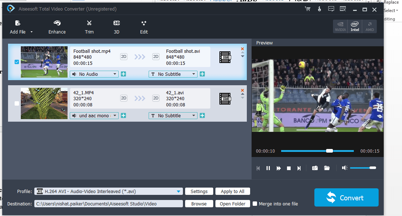Open the title bar menu list icon
Screen dimensions: 402x216
point(343,9)
